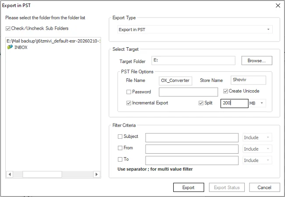Select the INBOX folder label

click(21, 47)
